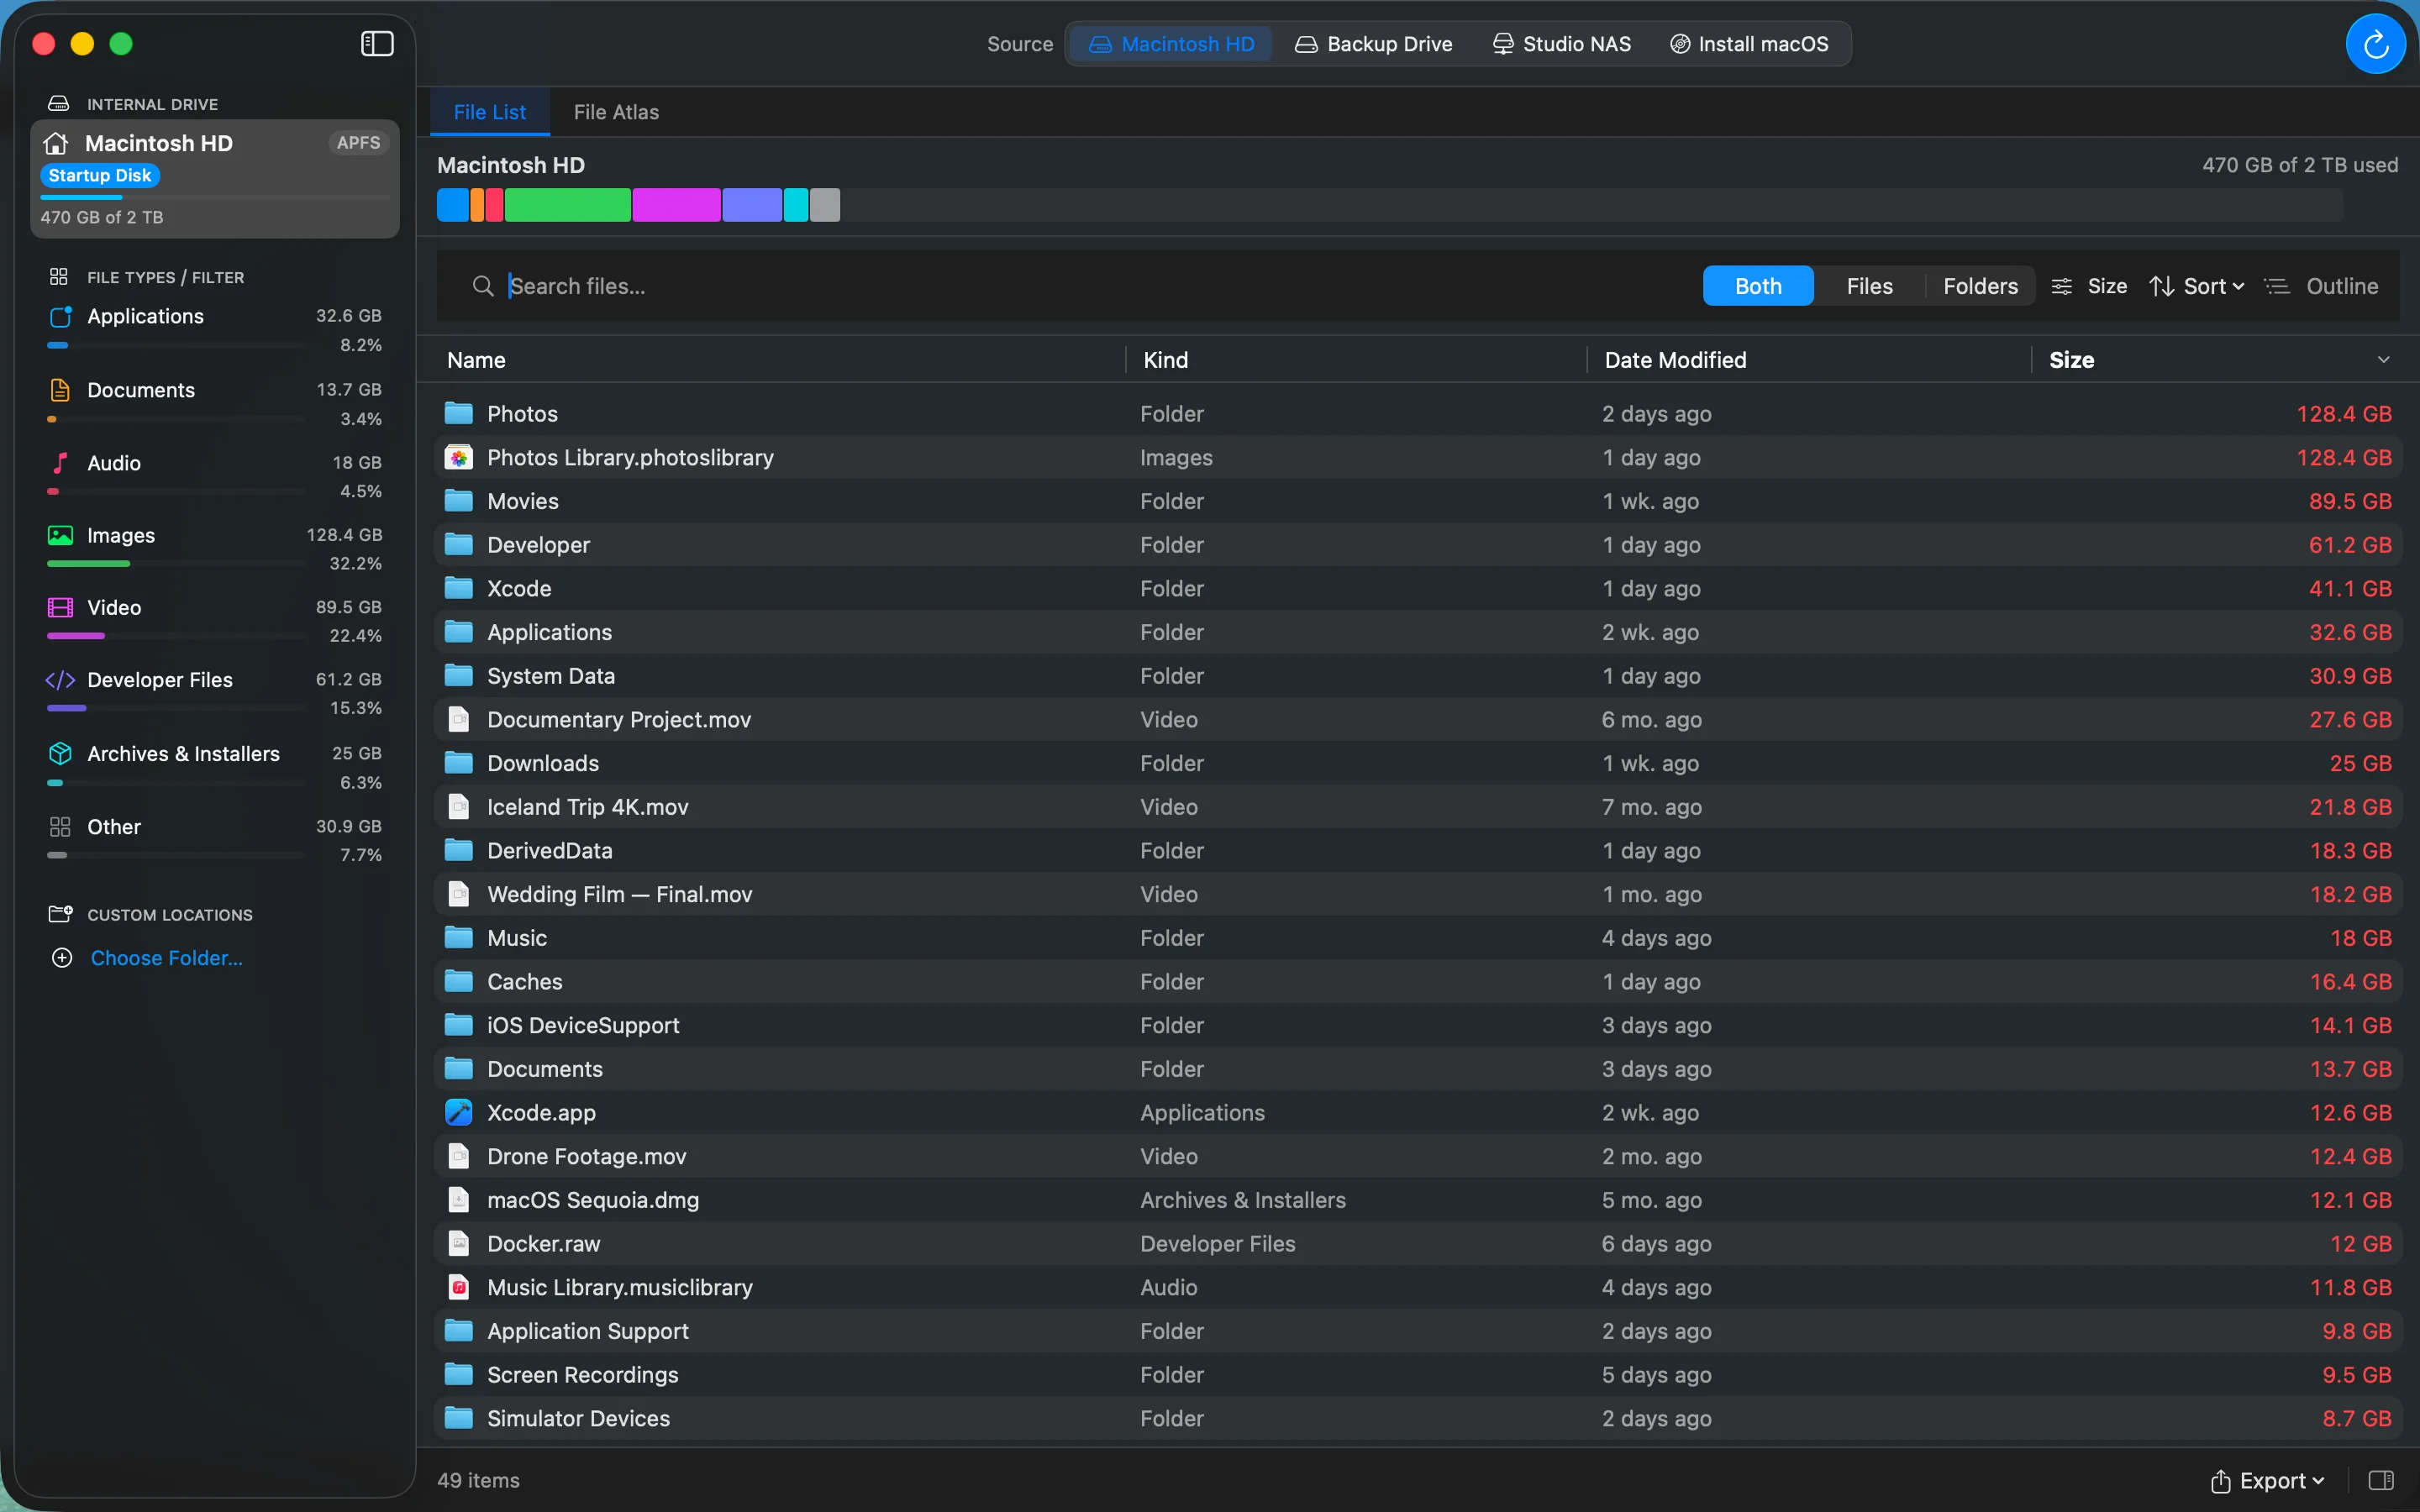Select the Folders view filter
2420x1512 pixels.
click(x=1980, y=286)
